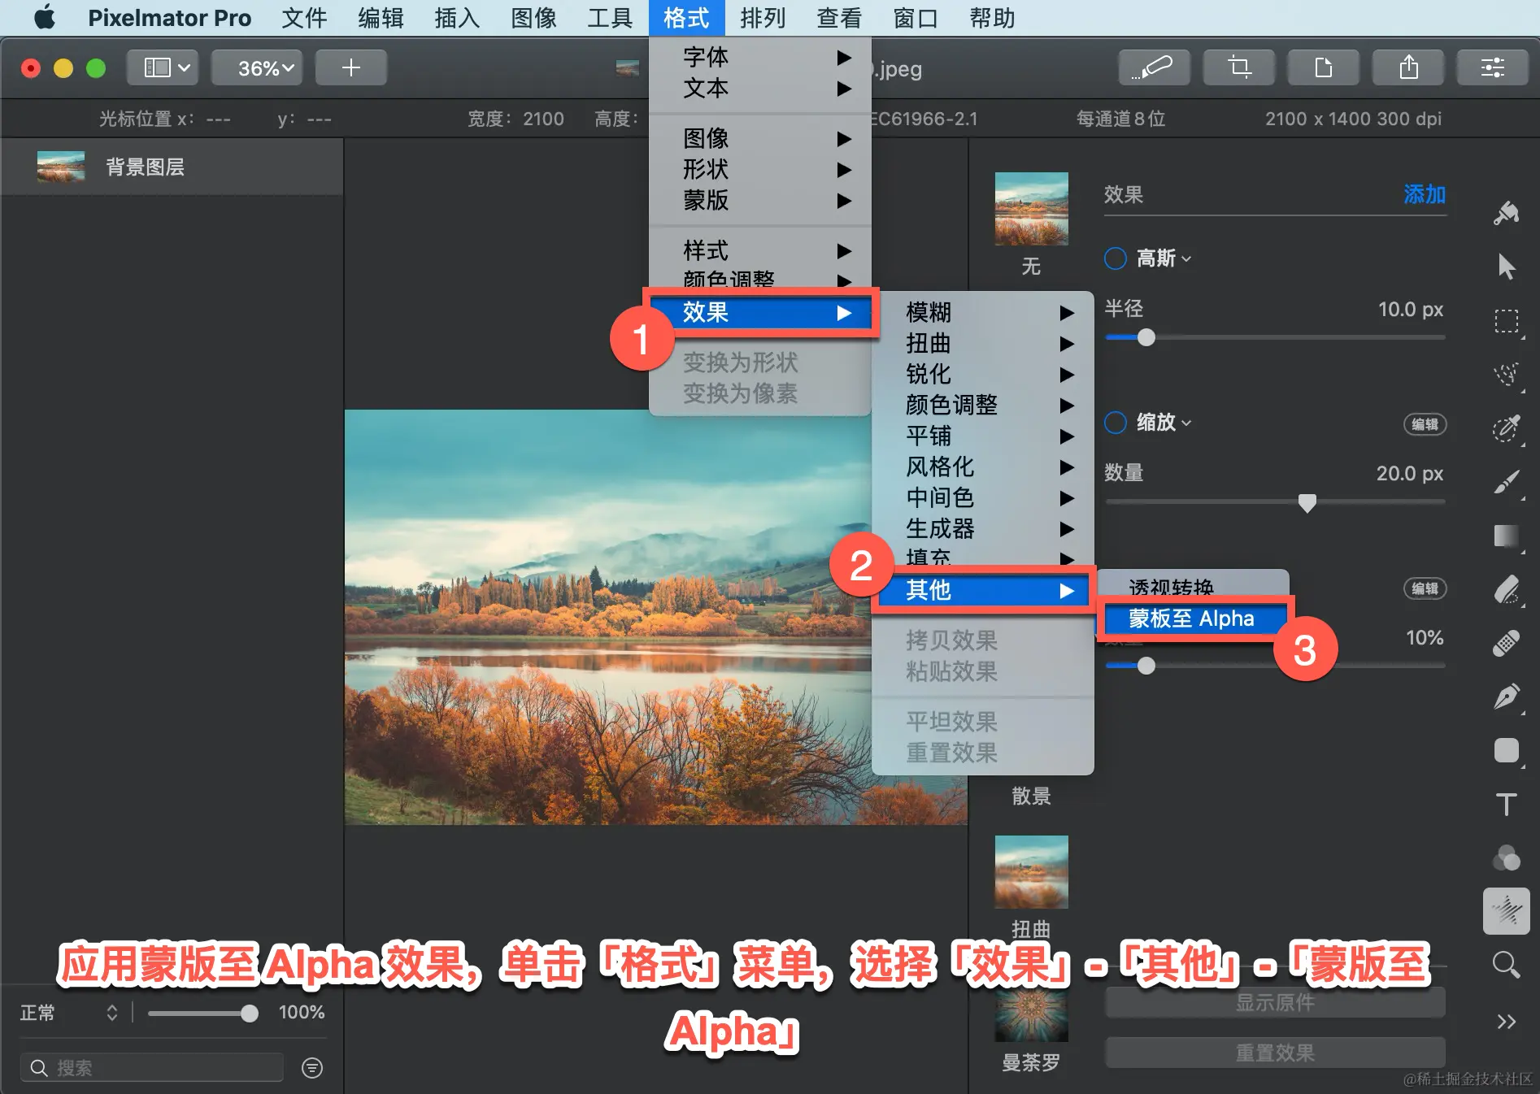The height and width of the screenshot is (1094, 1540).
Task: Select 其他 in the effects submenu
Action: point(982,590)
